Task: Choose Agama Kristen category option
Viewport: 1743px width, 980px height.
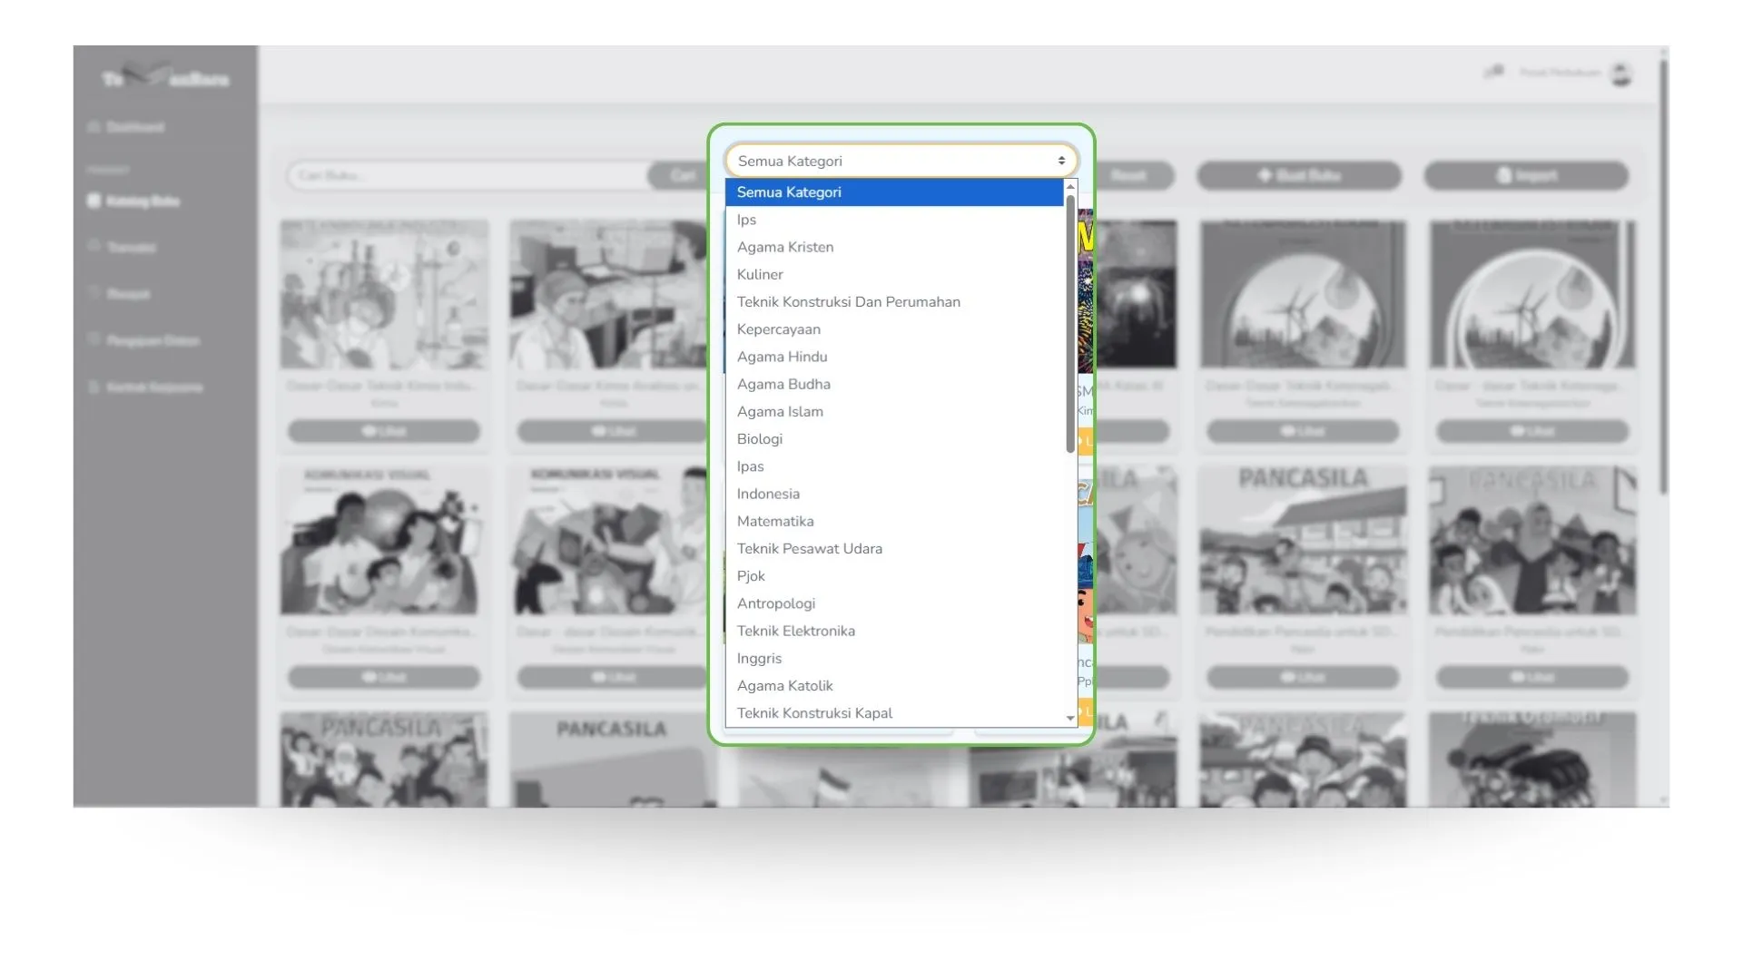Action: 784,247
